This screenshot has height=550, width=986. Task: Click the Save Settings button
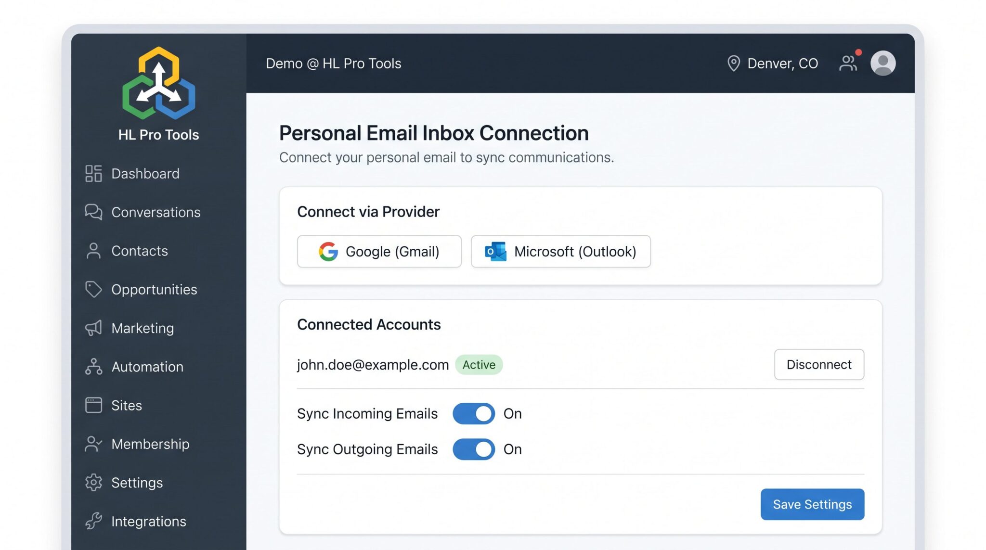click(812, 504)
